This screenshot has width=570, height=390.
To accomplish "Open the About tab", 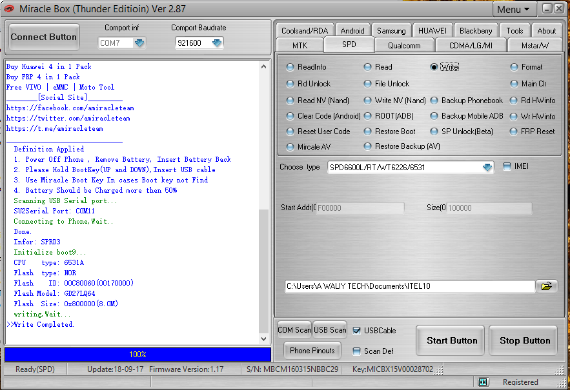I will [x=546, y=30].
